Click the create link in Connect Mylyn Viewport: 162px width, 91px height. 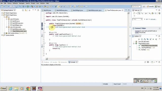pos(137,32)
